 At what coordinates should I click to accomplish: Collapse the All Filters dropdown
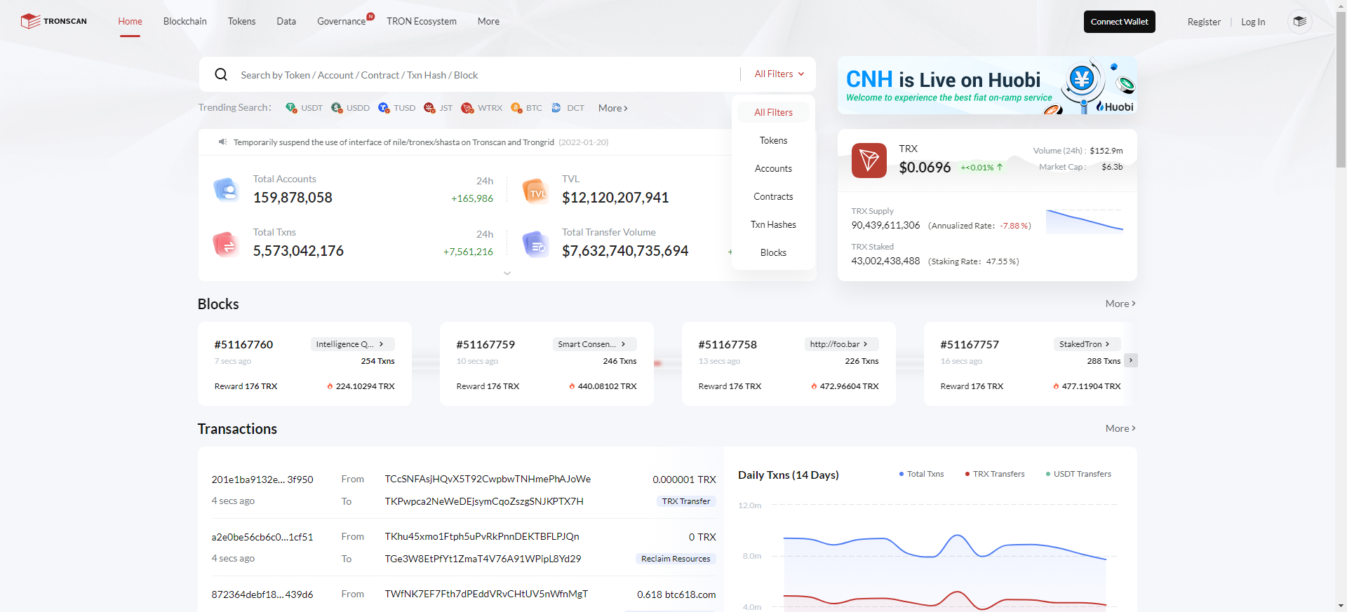[x=779, y=74]
